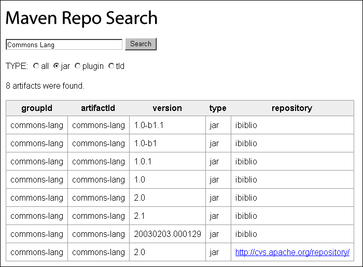Click the TYPE: label
The height and width of the screenshot is (267, 363).
coord(17,66)
